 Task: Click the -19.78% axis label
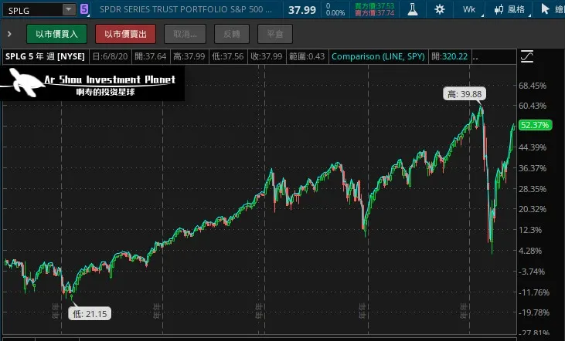(x=533, y=312)
